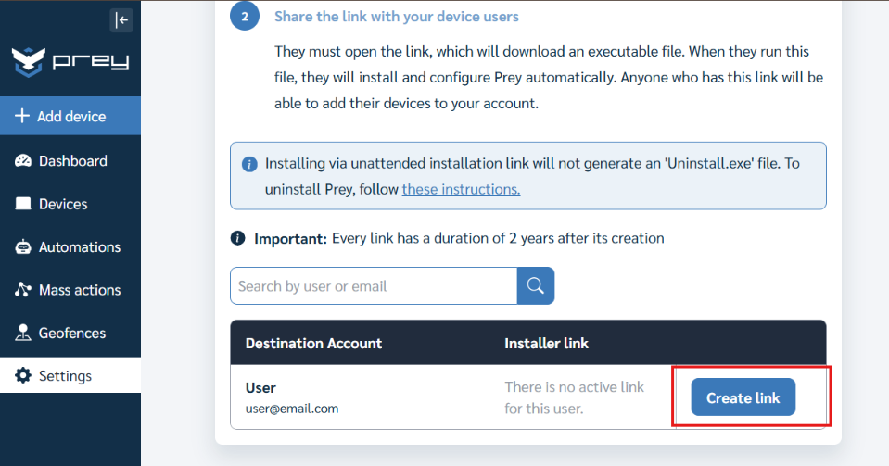Click the Automations robot icon
This screenshot has height=466, width=889.
pos(23,247)
